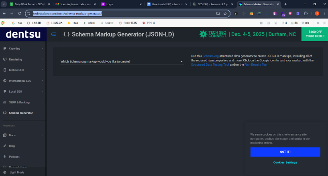Select Schema Generator in the sidebar
The width and height of the screenshot is (328, 176).
[20, 113]
